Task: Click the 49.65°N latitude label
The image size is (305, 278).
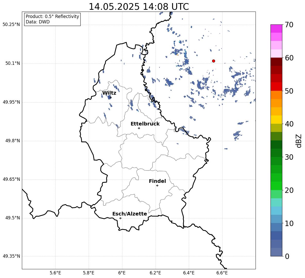Action: (11, 179)
